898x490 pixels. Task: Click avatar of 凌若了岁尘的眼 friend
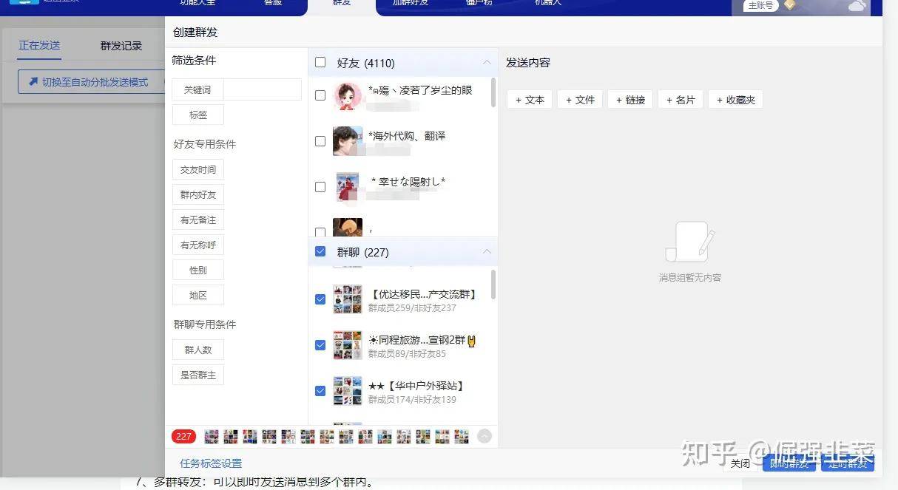[347, 96]
